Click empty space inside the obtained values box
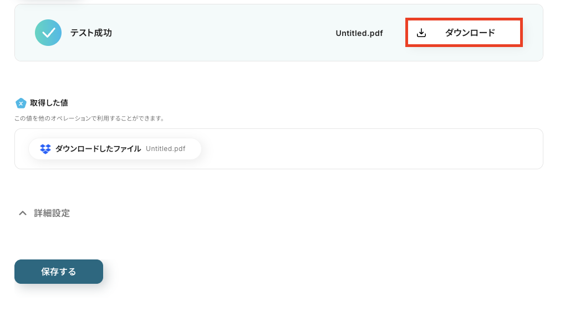This screenshot has width=570, height=312. tap(371, 149)
